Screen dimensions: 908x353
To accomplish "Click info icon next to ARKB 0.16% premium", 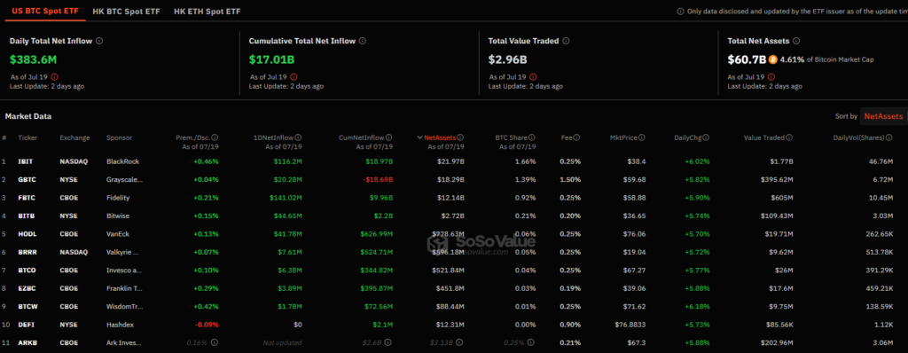I will pos(215,342).
